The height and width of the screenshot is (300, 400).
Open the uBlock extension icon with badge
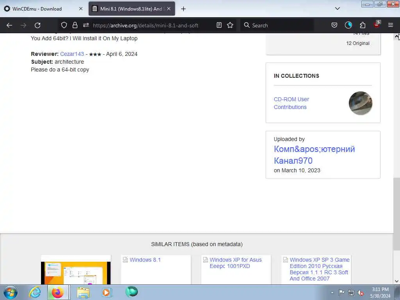coord(377,25)
